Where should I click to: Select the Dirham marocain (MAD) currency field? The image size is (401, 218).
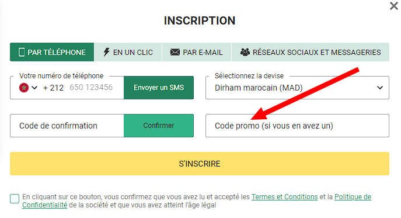pos(297,88)
